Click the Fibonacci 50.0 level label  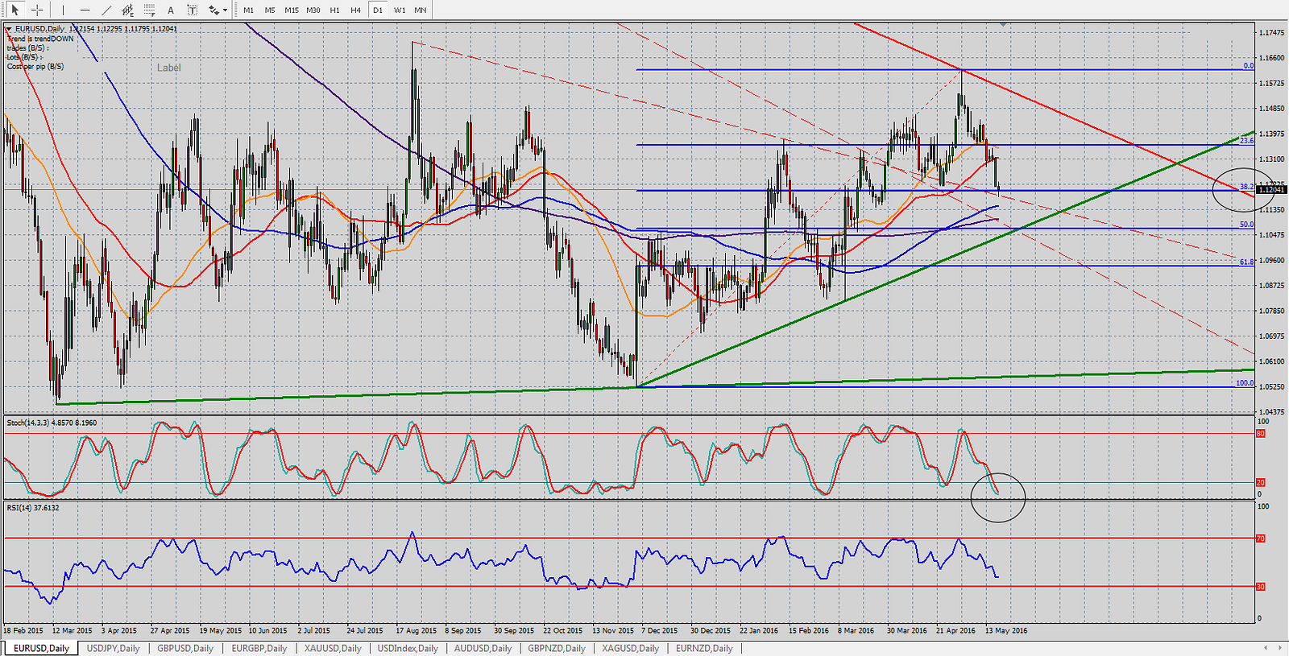click(x=1246, y=225)
